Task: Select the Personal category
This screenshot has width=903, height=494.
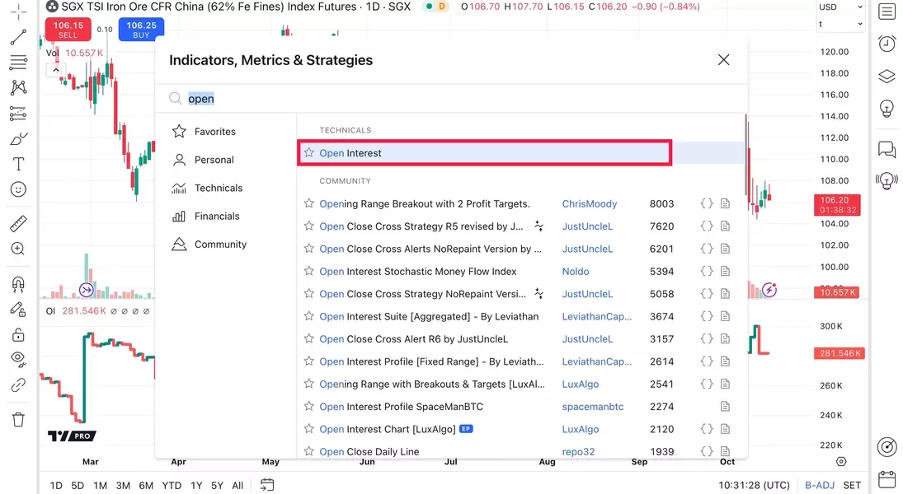Action: click(214, 160)
